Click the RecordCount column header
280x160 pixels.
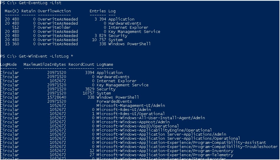pos(81,65)
